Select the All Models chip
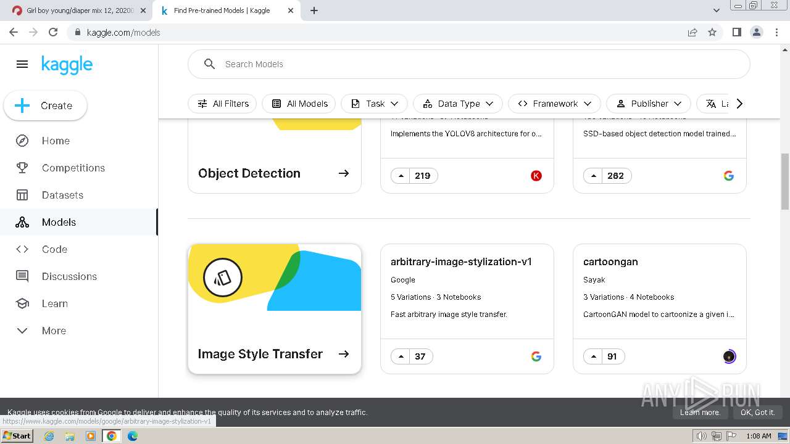The image size is (790, 444). tap(299, 104)
